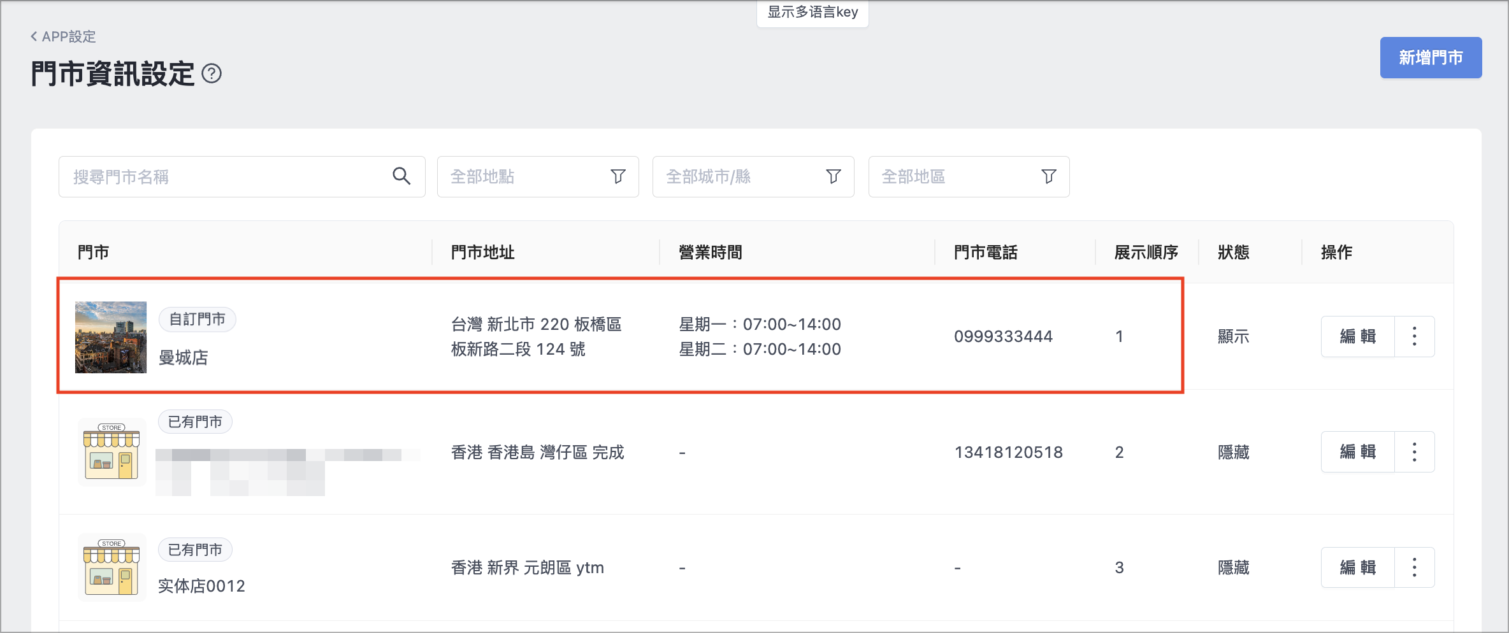Click the search magnifier icon
This screenshot has height=633, width=1509.
pos(401,176)
